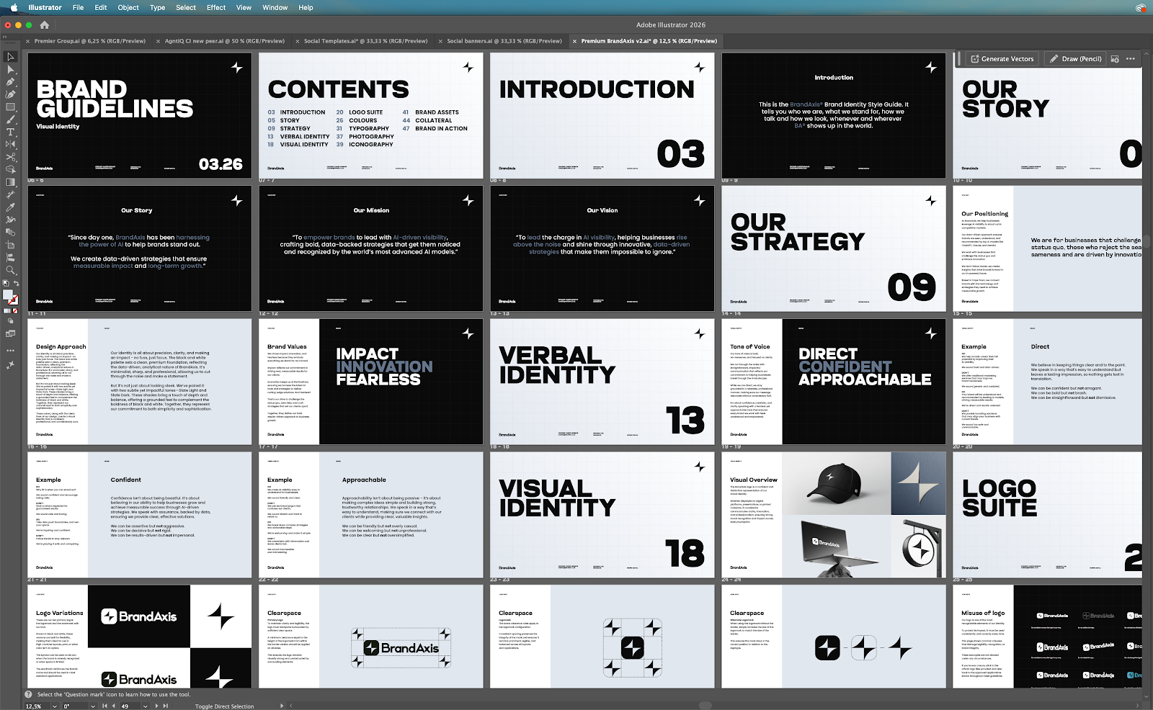Select the Eyedropper tool

coord(11,207)
